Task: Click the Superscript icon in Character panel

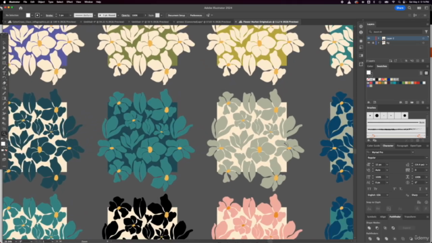Action: pyautogui.click(x=394, y=189)
